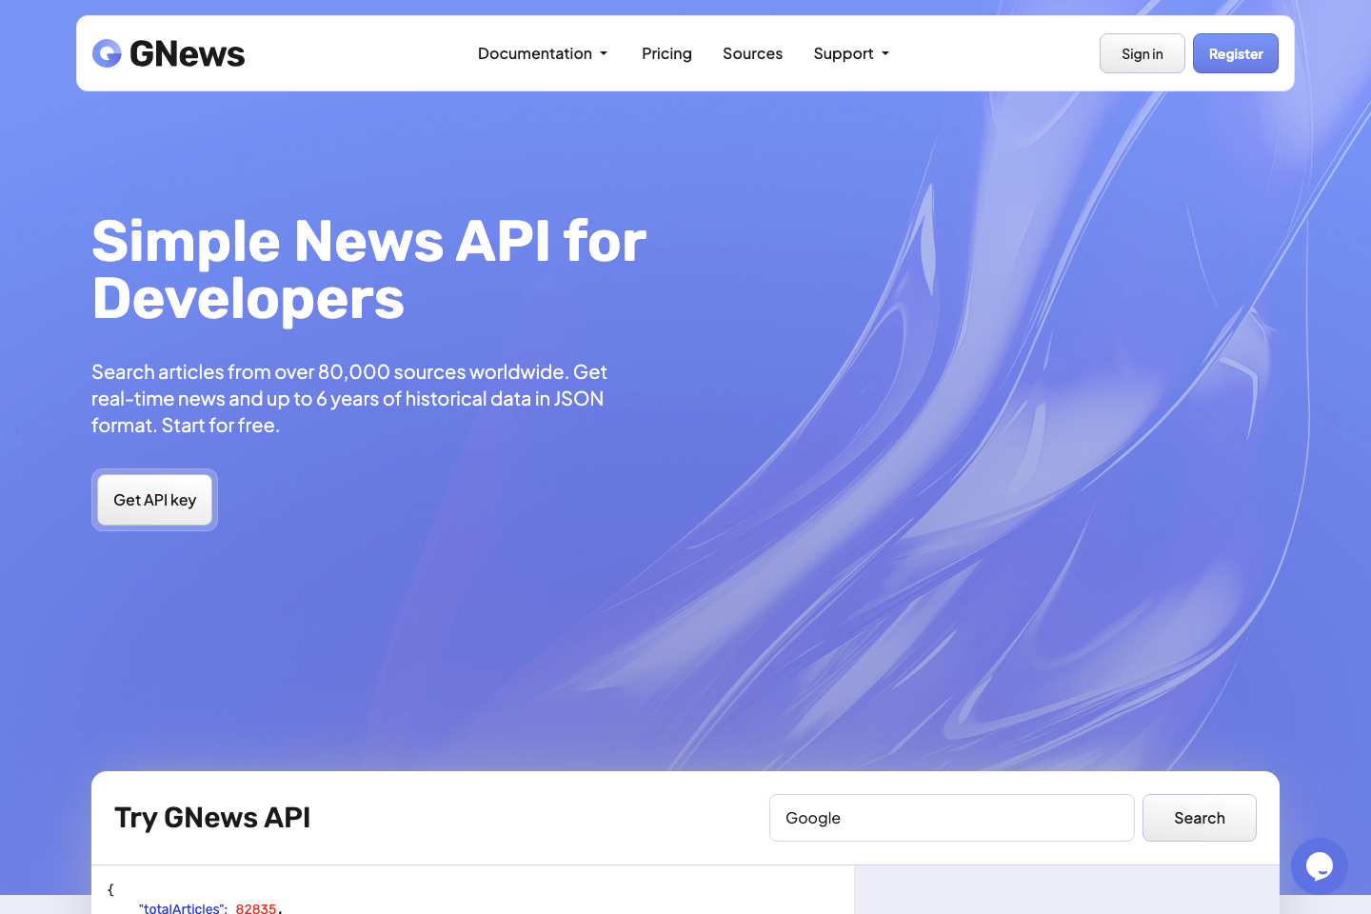
Task: Navigate to the Pricing page
Action: click(x=666, y=53)
